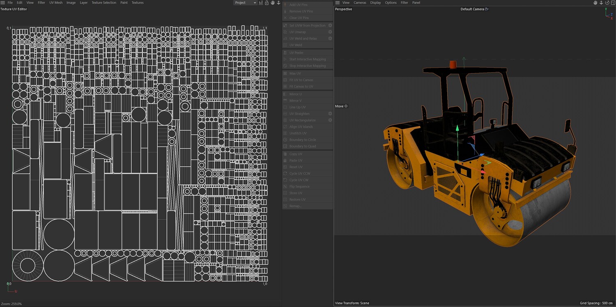Open the UV editor View menu
This screenshot has height=307, width=616.
tap(30, 2)
